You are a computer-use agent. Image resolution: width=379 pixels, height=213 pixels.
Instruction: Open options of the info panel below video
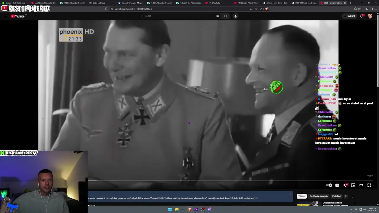290,194
